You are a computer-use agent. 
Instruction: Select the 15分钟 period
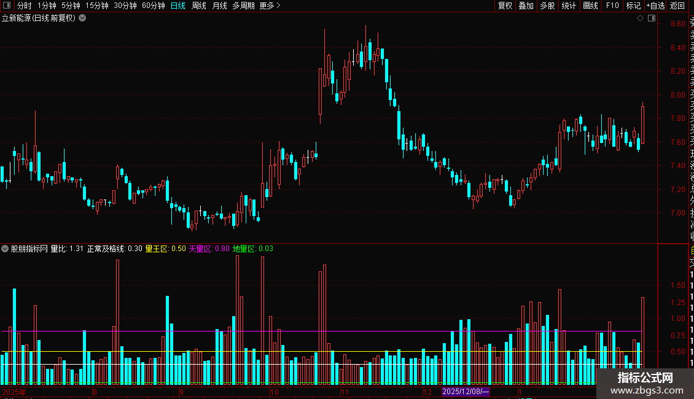coord(96,6)
